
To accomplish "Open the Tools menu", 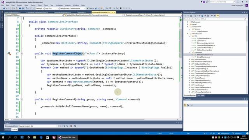I will tap(46, 5).
